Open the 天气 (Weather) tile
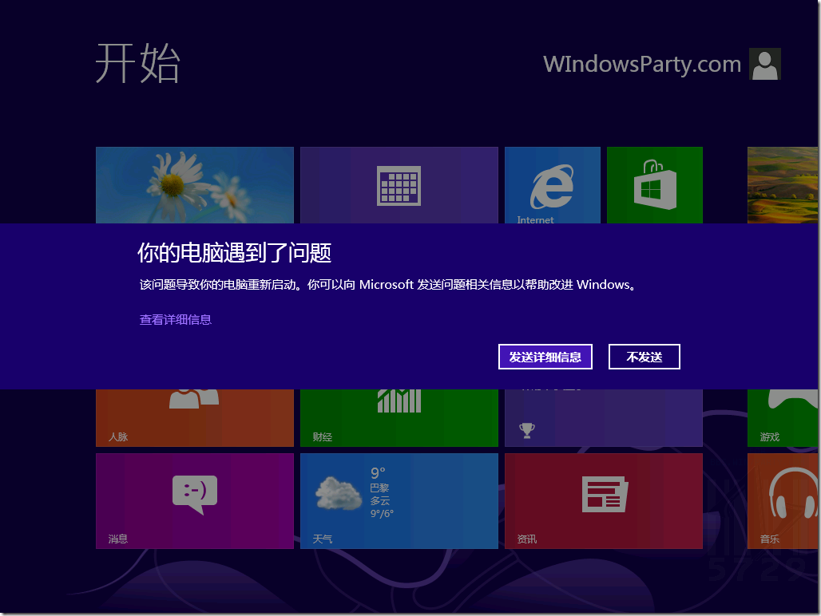This screenshot has height=616, width=821. pyautogui.click(x=399, y=500)
